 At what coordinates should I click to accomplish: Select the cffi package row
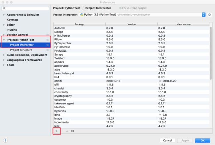click(131, 85)
